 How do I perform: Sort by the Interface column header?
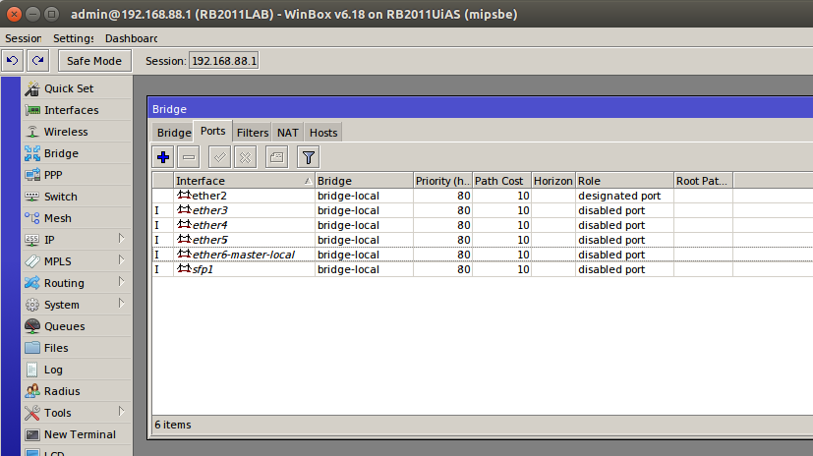point(241,181)
